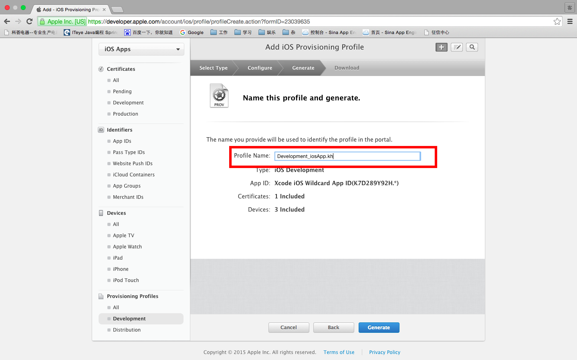Open App Groups
The height and width of the screenshot is (360, 577).
127,186
